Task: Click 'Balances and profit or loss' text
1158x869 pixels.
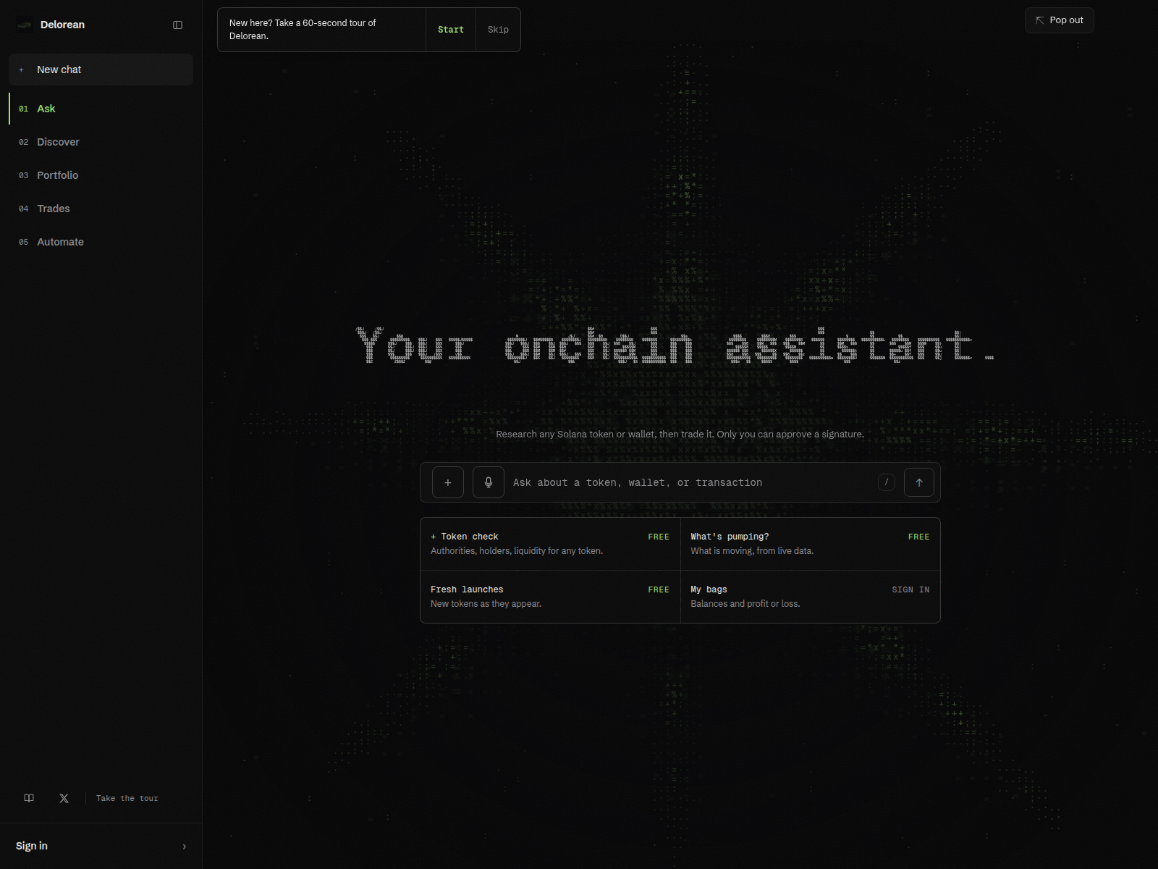Action: coord(745,604)
